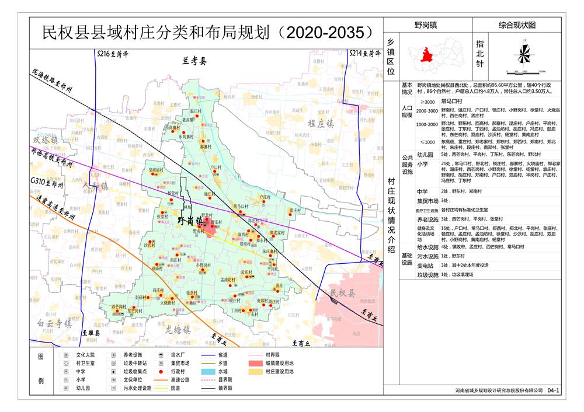Click the ≥3000 population range cell

(427, 102)
